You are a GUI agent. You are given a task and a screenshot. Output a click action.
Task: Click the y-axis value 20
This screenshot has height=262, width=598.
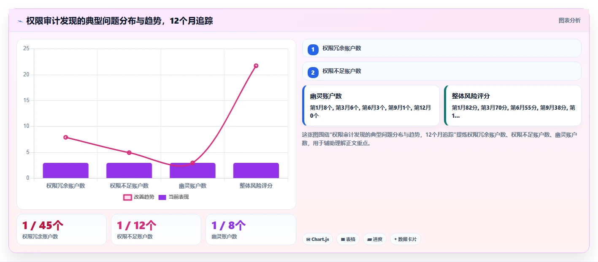point(26,74)
